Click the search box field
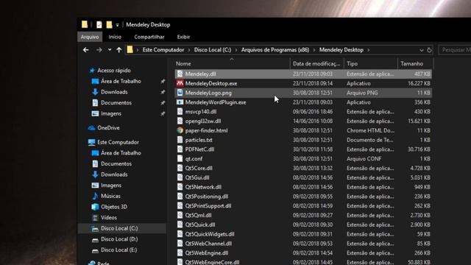Viewport: 471px width, 265px height. pos(455,50)
